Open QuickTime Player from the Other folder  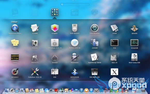point(15,28)
